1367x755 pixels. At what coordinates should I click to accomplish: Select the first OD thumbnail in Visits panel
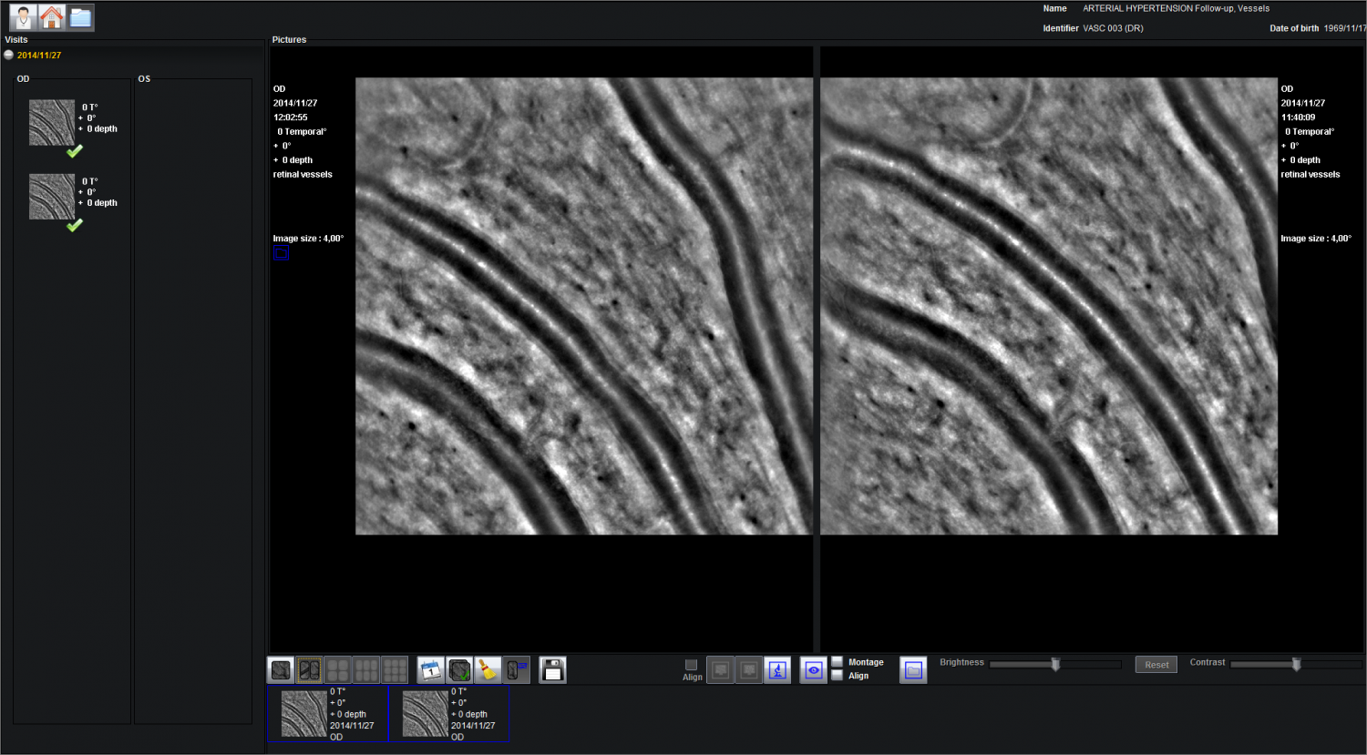click(x=52, y=122)
